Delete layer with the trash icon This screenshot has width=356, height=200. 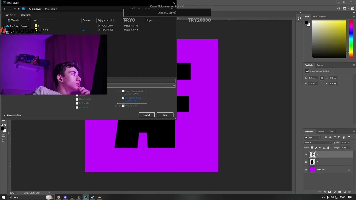(x=350, y=192)
